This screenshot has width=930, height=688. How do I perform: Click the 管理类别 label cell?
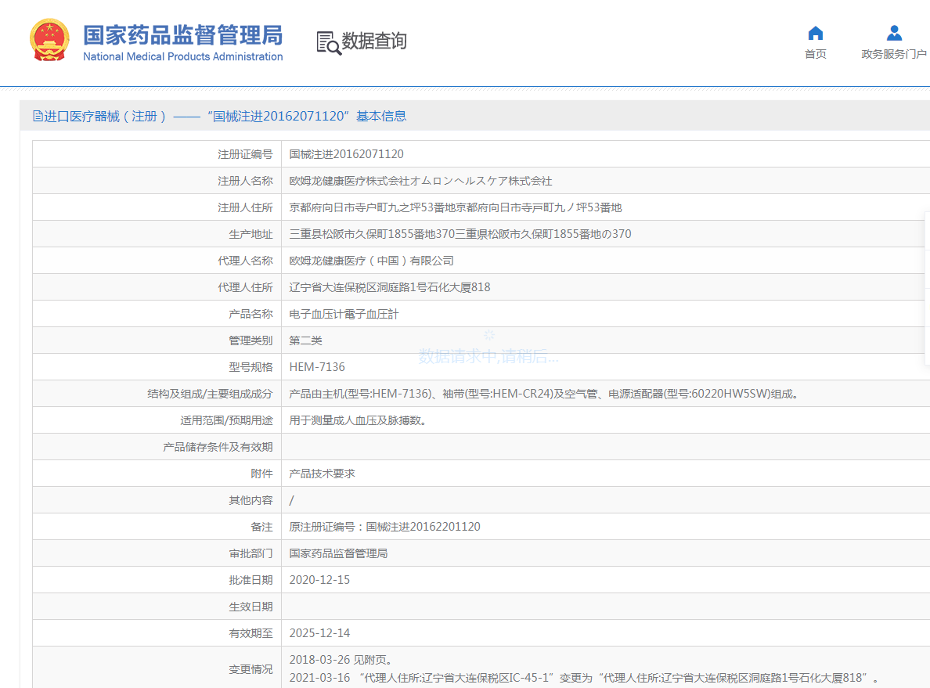(x=157, y=340)
